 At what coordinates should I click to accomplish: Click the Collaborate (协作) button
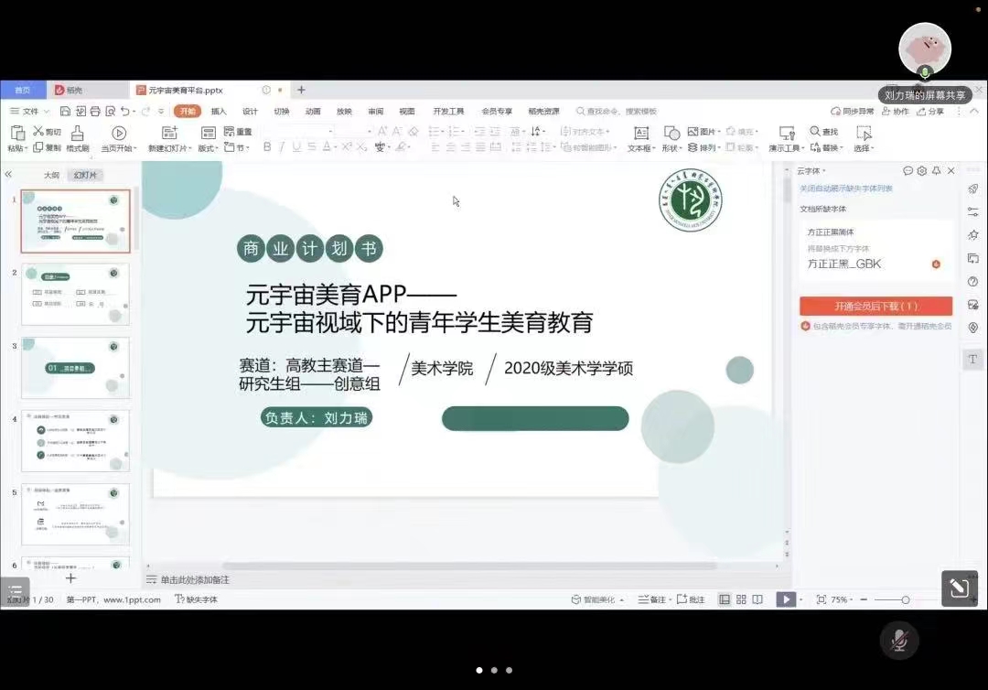(896, 112)
